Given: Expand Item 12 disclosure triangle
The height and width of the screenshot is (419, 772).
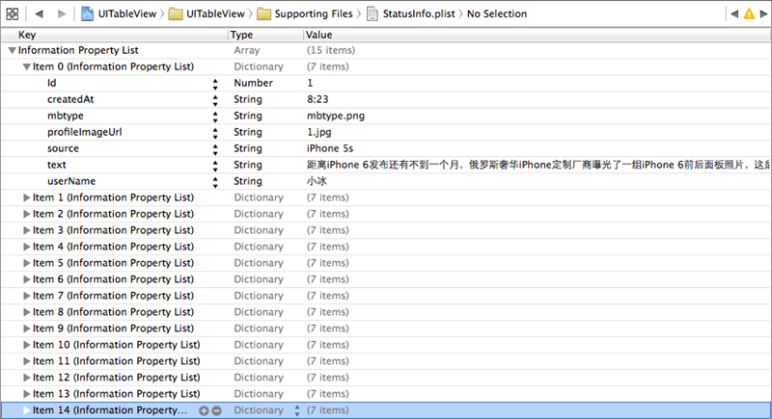Looking at the screenshot, I should coord(27,378).
